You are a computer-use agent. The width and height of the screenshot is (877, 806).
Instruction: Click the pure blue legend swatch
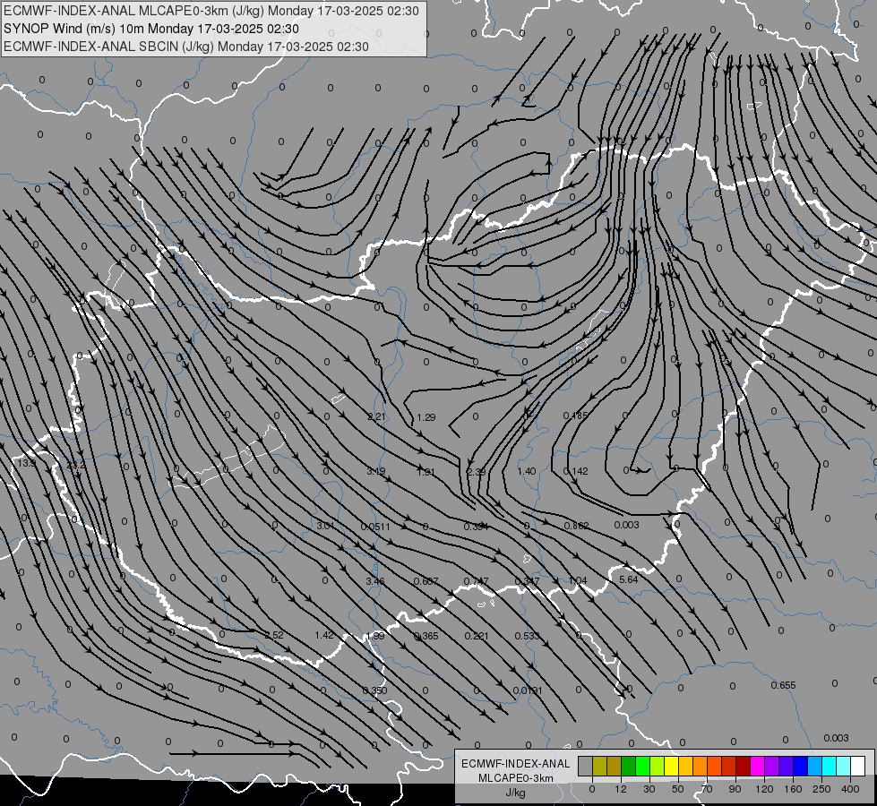click(x=800, y=766)
